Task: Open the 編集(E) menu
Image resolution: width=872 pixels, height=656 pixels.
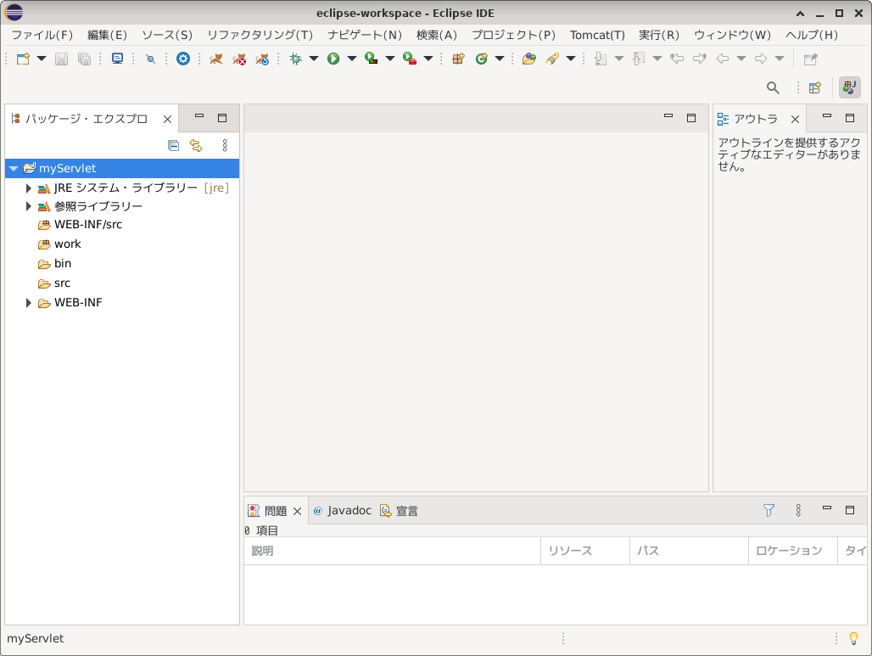Action: point(108,35)
